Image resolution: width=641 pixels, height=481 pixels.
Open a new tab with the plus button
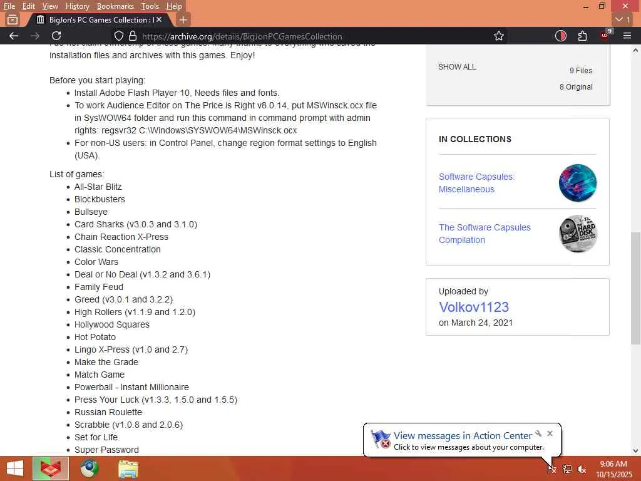click(x=183, y=19)
